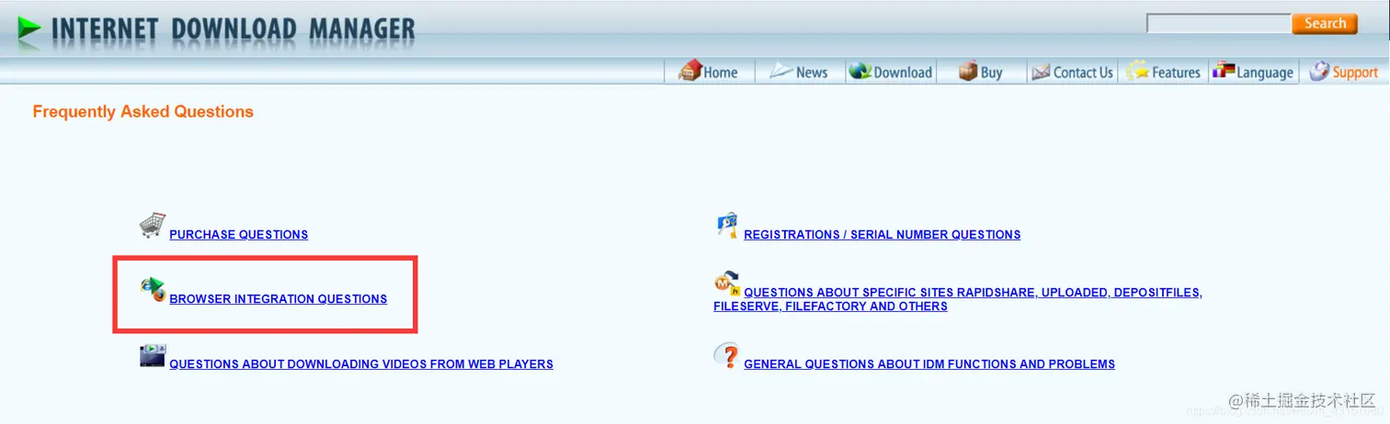Click the globe icon beside Download

[860, 71]
